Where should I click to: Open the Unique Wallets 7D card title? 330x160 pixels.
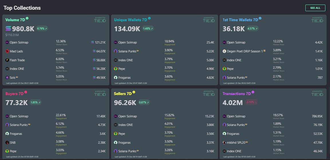pos(131,20)
